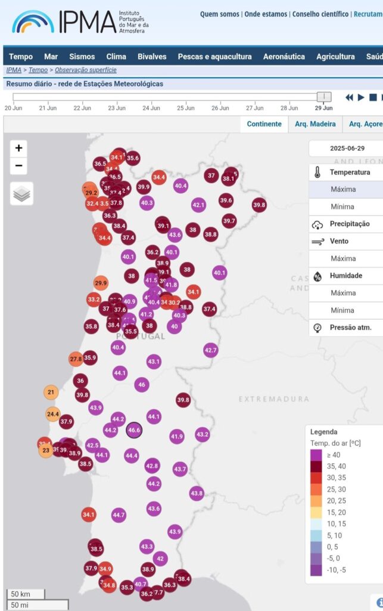Screen dimensions: 383x611
Task: Click the 20, 25 legend color swatch
Action: [316, 501]
